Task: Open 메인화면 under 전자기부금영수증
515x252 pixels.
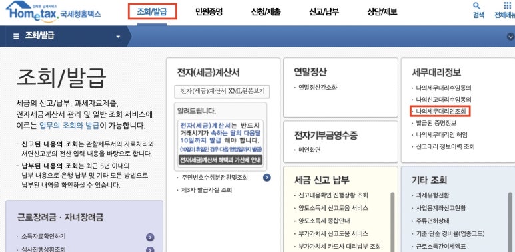Action: click(309, 150)
